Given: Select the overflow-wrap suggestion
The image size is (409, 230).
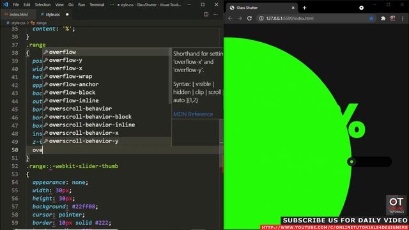Looking at the screenshot, I should 107,76.
